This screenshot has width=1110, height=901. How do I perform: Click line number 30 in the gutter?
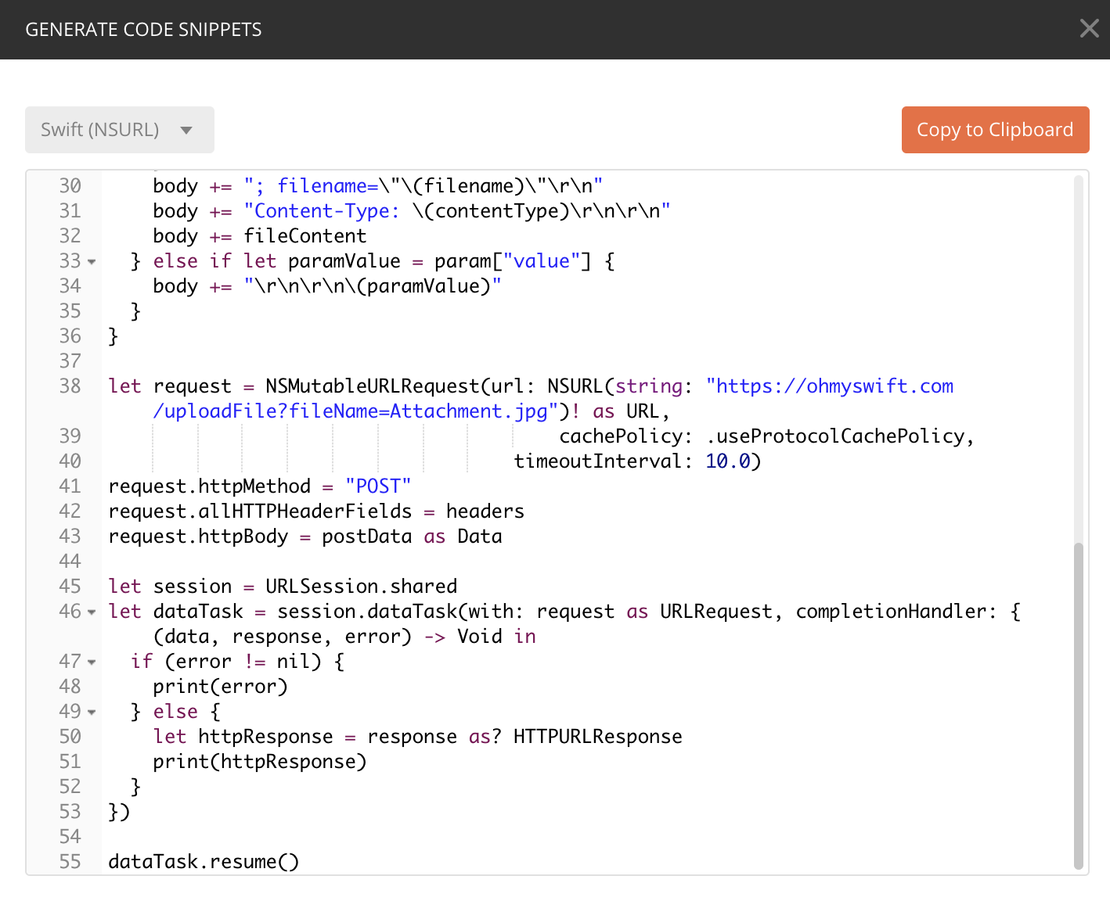(x=70, y=186)
